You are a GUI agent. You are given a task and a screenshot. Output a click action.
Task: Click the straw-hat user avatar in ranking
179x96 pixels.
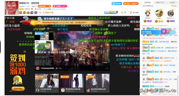148,13
